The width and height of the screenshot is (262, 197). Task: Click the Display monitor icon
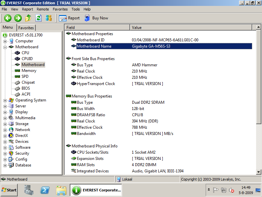tap(11, 112)
